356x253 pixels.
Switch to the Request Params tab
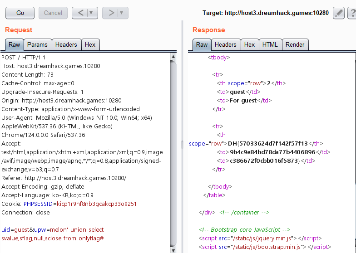pos(37,44)
